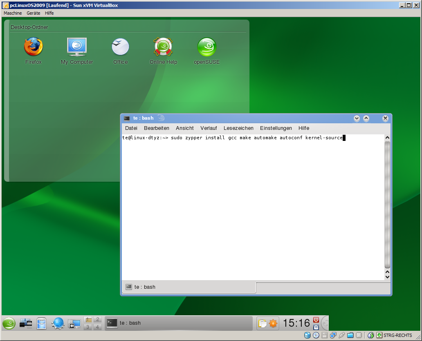Click the panel settings cashew at panel end
Viewport: 422px width, 341px height.
[x=325, y=323]
